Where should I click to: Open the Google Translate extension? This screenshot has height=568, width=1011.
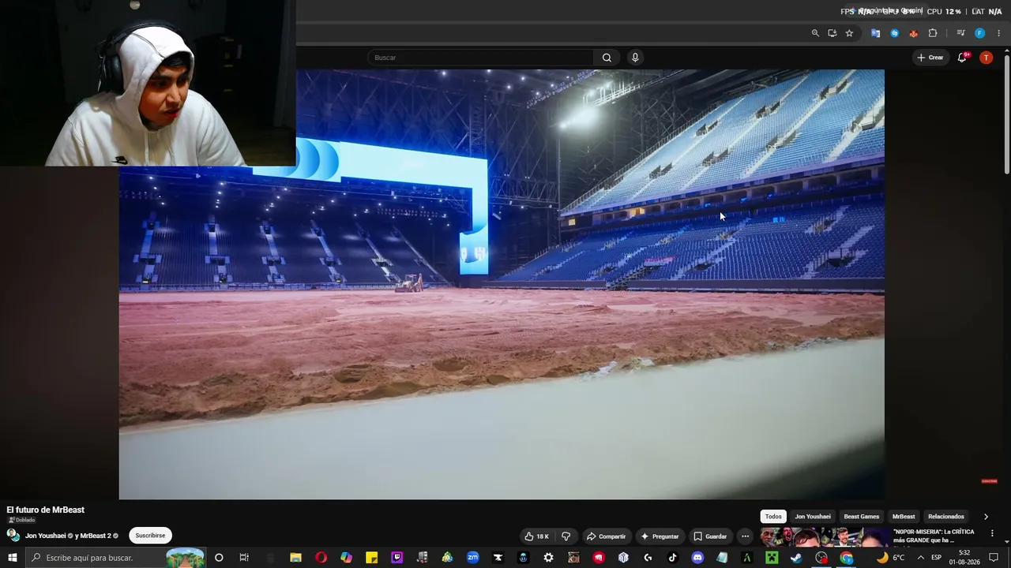point(875,33)
